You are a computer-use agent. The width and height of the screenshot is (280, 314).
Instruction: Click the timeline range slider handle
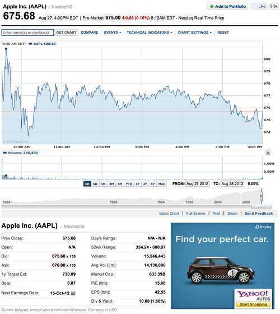pos(261,196)
